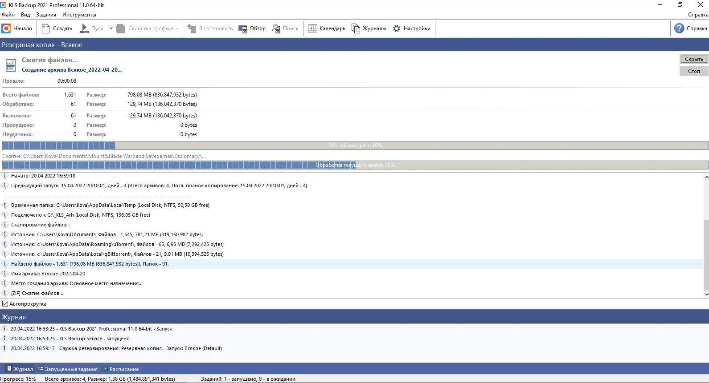Click the Настройки toolbar label
709x383 pixels.
417,28
